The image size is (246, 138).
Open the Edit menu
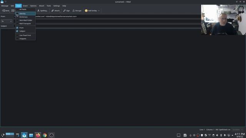click(x=12, y=6)
